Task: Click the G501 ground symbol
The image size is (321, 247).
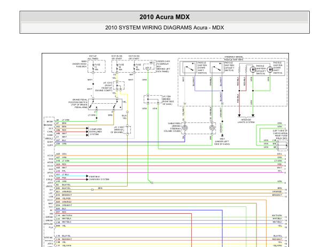Action: (222, 135)
